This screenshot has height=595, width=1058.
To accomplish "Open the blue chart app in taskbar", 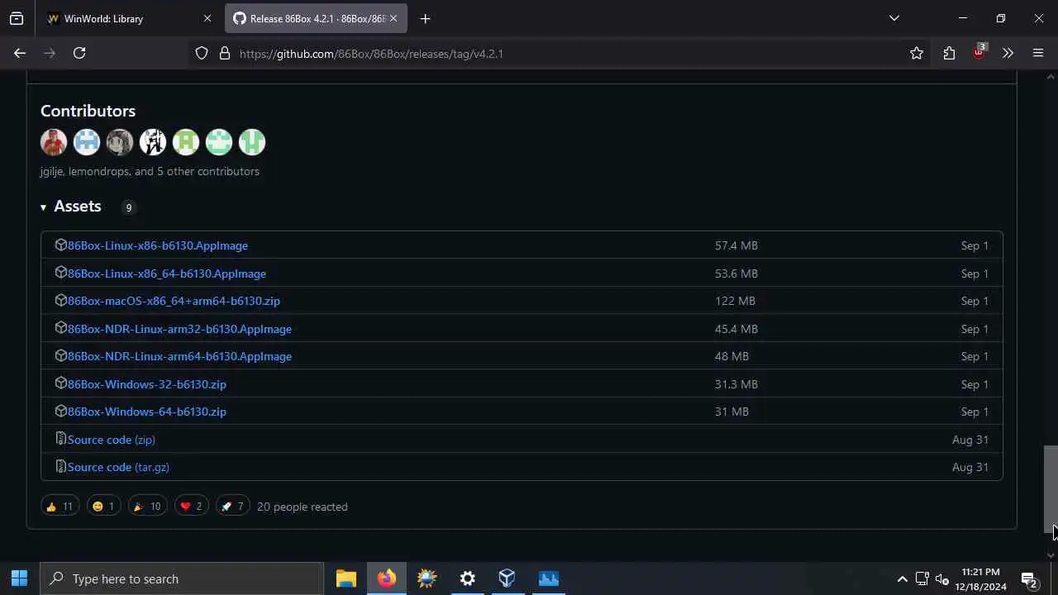I will coord(548,578).
